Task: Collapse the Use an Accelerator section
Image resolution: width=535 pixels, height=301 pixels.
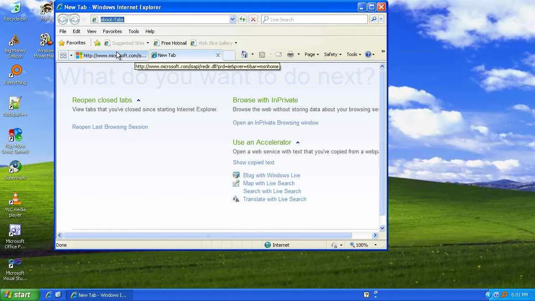Action: point(298,143)
